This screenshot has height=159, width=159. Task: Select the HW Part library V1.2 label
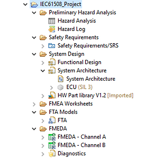82,95
